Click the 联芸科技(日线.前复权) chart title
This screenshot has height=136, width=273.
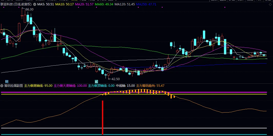pos(16,4)
